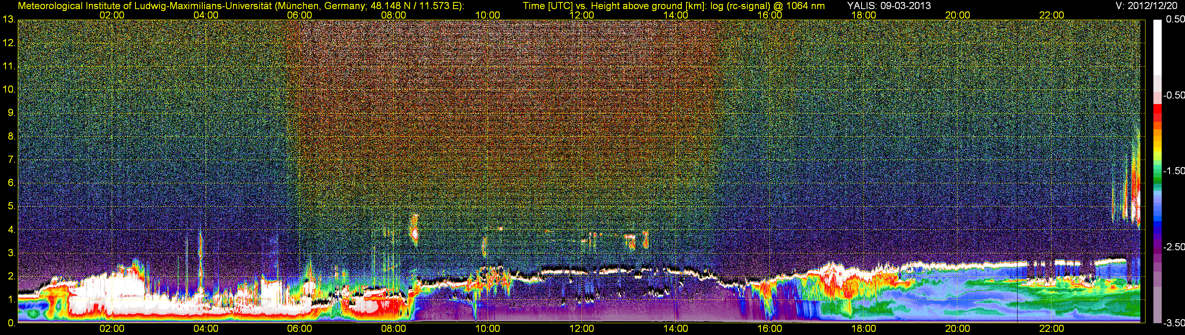Click the 10:00 label on the bottom time axis

tap(487, 329)
